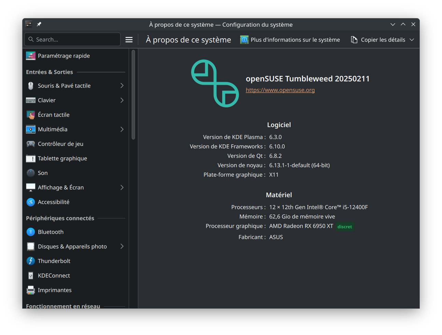The width and height of the screenshot is (442, 335).
Task: Open the KDEConnect settings page
Action: (x=75, y=276)
